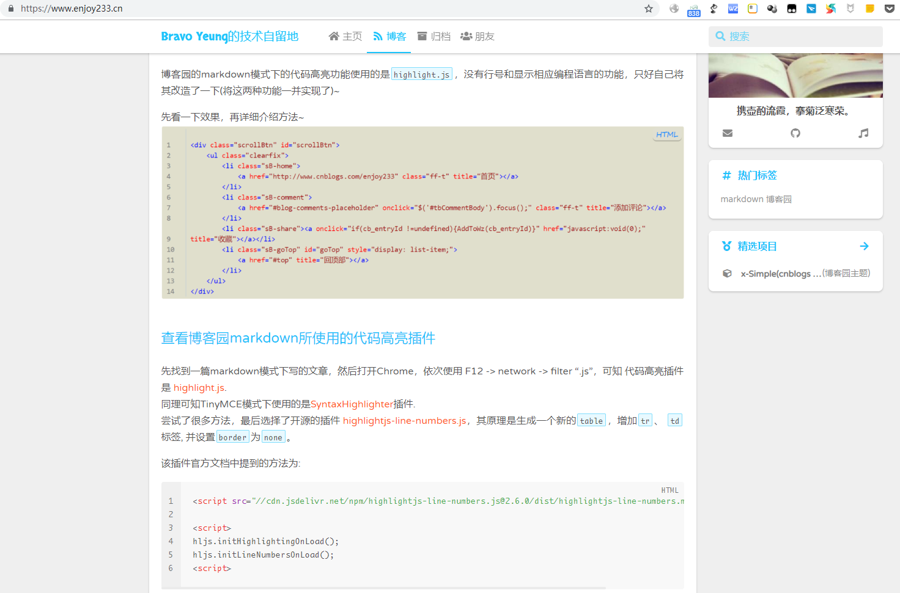Click the colorful pinwheel extension icon

point(831,9)
